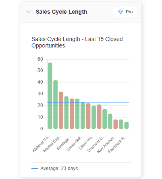Click the Discount O... axis label
Image resolution: width=162 pixels, height=179 pixels.
pos(96,144)
